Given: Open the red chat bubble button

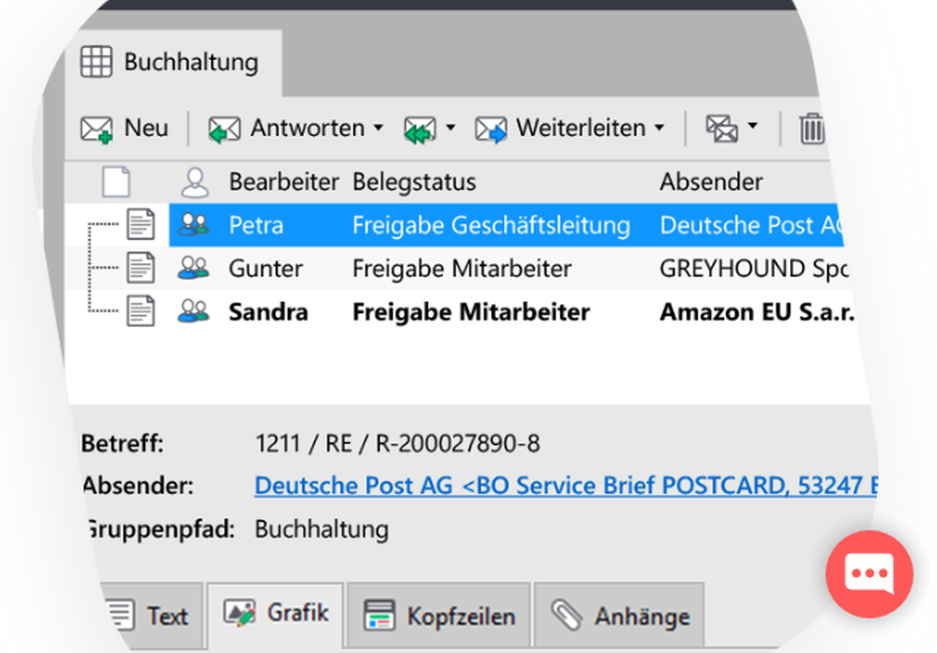Looking at the screenshot, I should tap(869, 574).
